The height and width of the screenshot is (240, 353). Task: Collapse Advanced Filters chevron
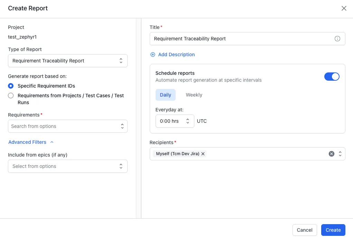pyautogui.click(x=52, y=142)
